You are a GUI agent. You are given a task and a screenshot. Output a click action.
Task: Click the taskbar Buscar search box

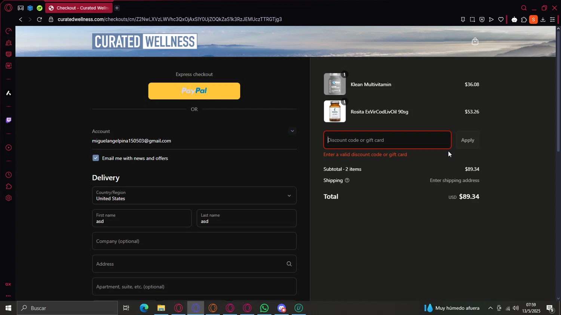click(67, 308)
